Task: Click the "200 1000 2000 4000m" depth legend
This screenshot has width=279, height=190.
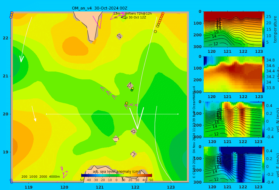Action: (40, 177)
